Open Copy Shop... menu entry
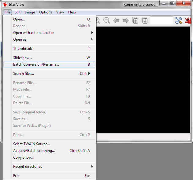This screenshot has width=193, height=180. [49, 157]
